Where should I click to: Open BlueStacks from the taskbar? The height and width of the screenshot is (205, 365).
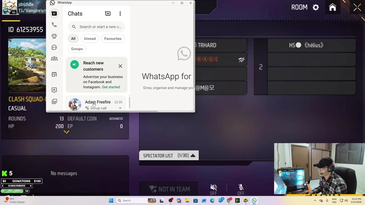click(246, 200)
